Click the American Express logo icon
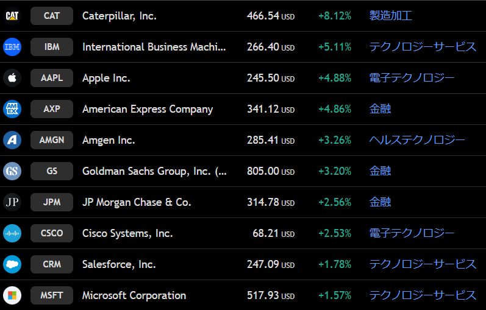The height and width of the screenshot is (310, 486). click(x=12, y=109)
